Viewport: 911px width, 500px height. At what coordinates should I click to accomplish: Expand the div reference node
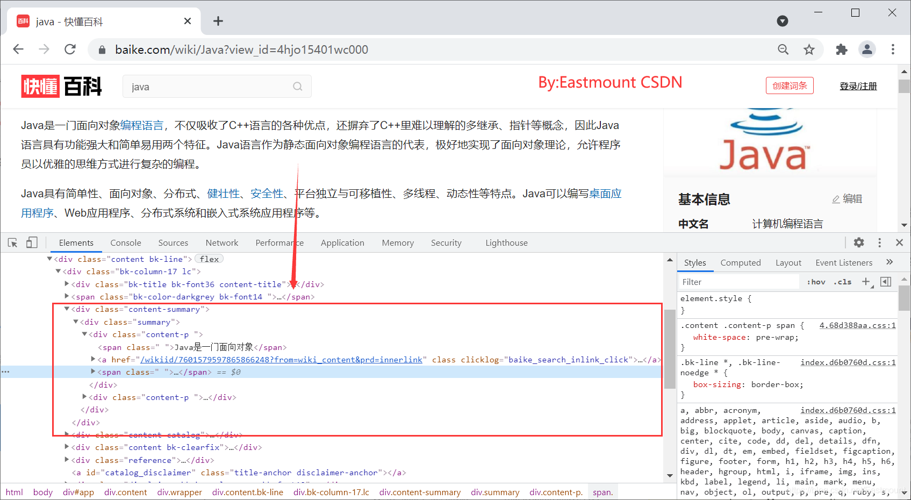point(67,460)
